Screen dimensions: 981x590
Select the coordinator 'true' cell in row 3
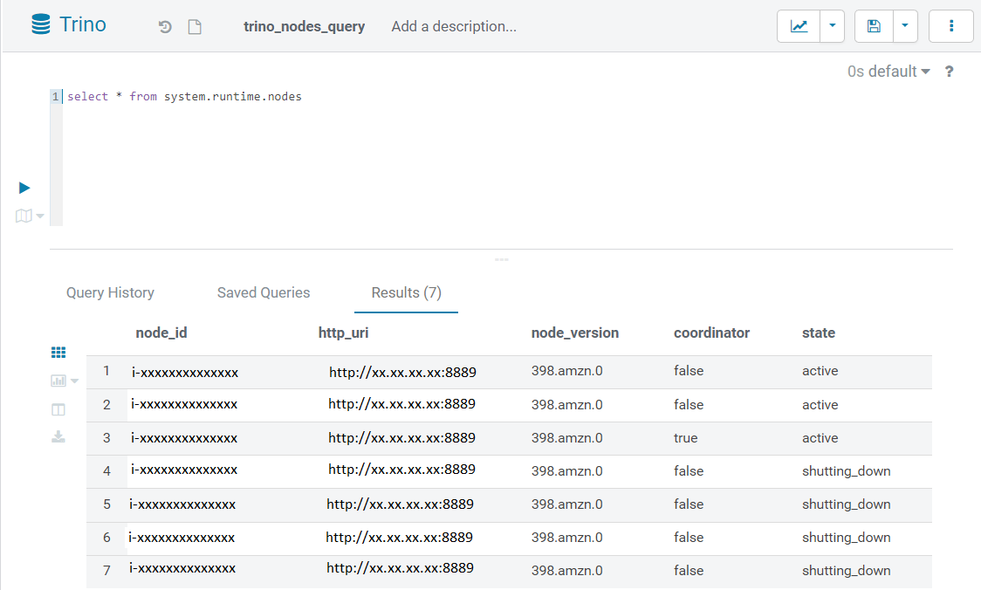coord(686,438)
